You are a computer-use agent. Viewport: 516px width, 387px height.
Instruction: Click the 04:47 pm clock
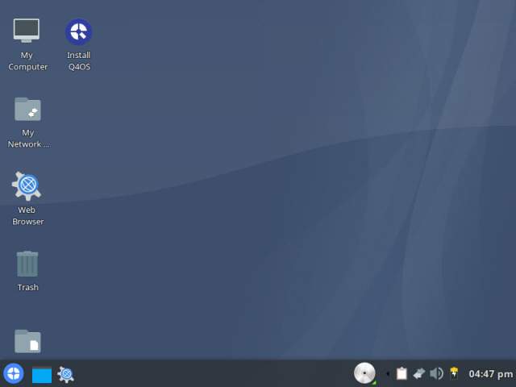click(491, 374)
